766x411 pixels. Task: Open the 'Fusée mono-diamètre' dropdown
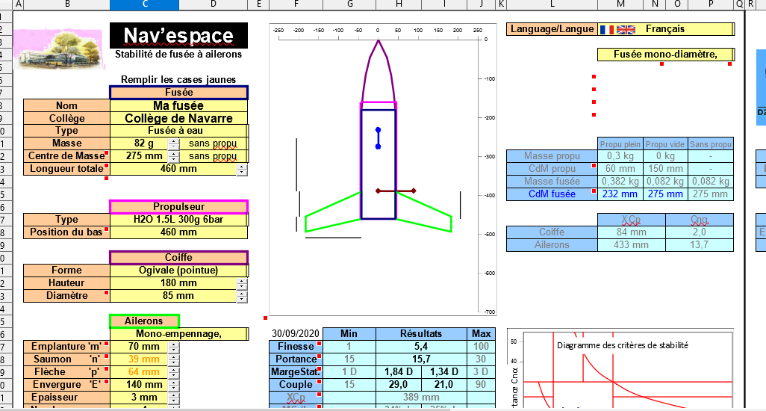pyautogui.click(x=665, y=55)
